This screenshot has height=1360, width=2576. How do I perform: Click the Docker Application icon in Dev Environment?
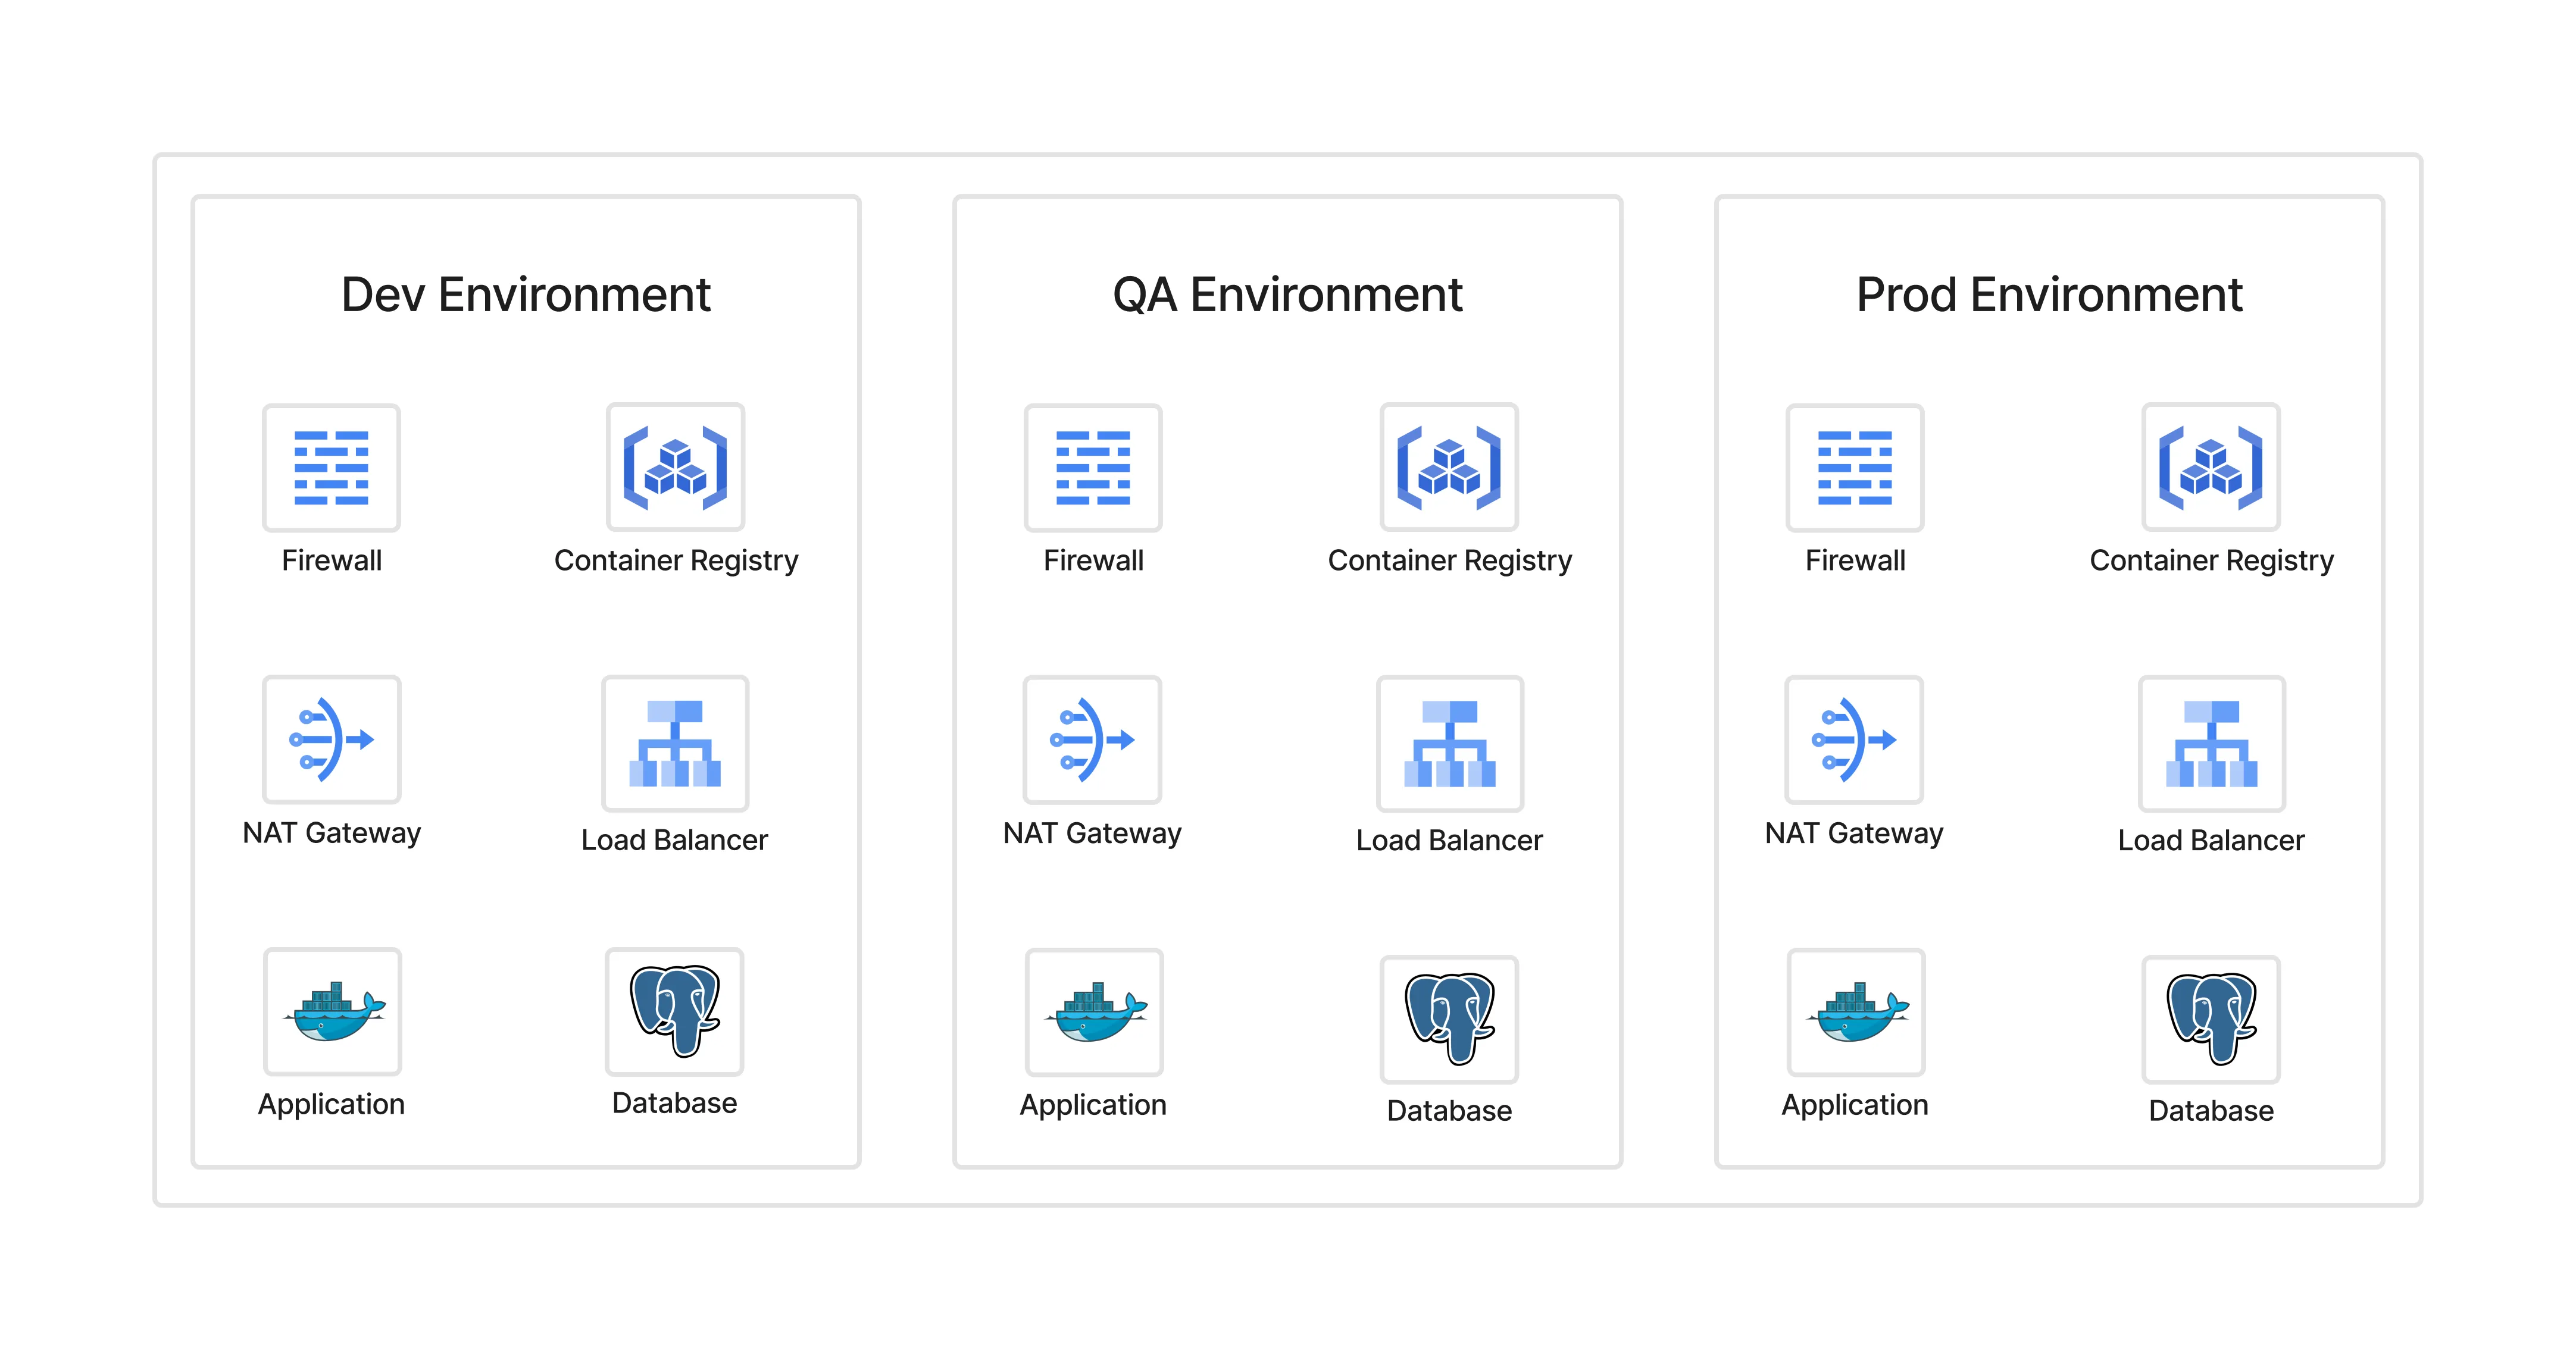(331, 1011)
